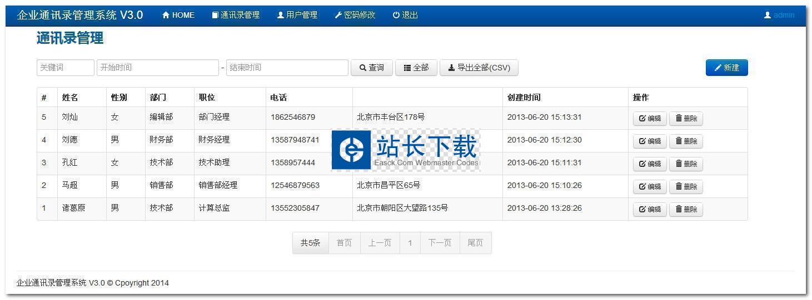Open 通讯录管理 in the top navigation
This screenshot has width=812, height=300.
(236, 15)
